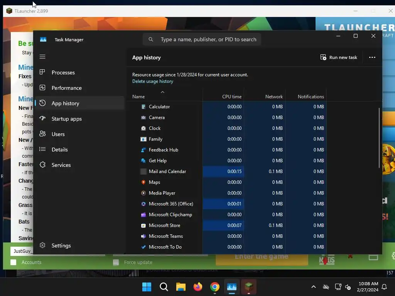Select Microsoft Teams row name
This screenshot has width=395, height=296.
(x=166, y=236)
